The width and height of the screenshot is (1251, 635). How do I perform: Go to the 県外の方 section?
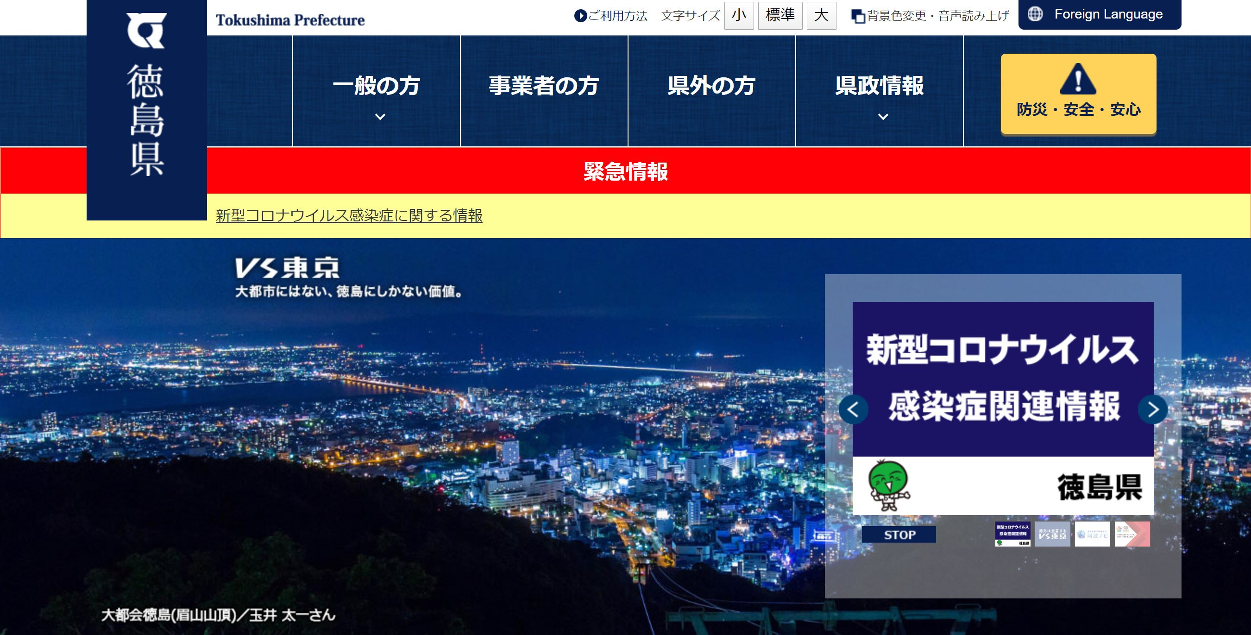pyautogui.click(x=711, y=91)
